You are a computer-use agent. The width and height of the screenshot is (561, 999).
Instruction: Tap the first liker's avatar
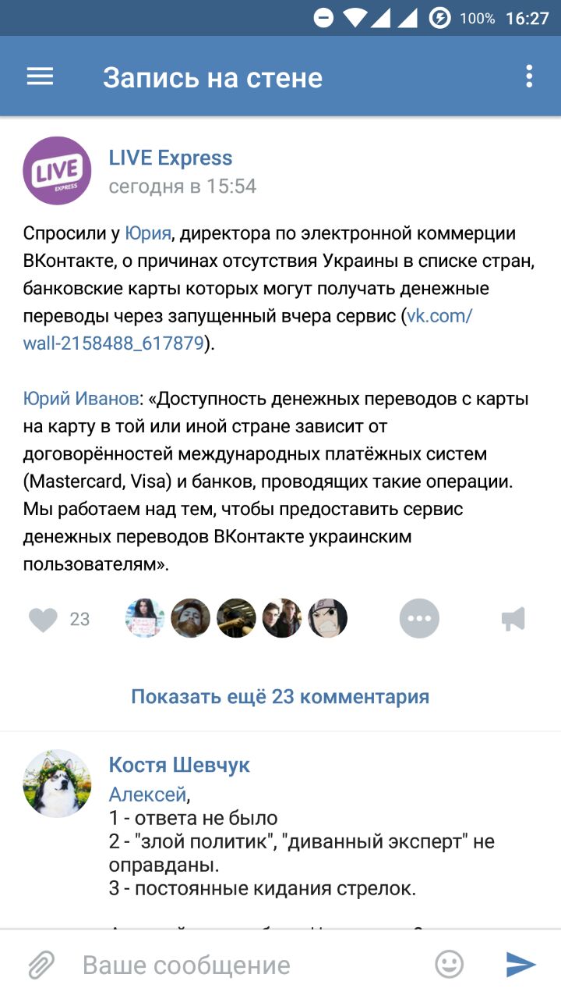pos(145,619)
